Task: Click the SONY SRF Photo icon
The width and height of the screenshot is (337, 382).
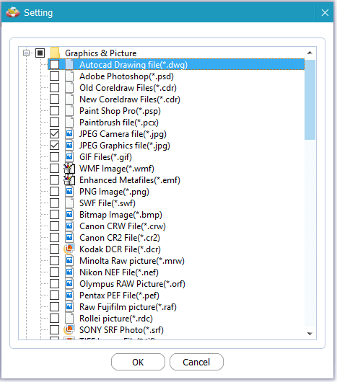Action: (x=69, y=329)
